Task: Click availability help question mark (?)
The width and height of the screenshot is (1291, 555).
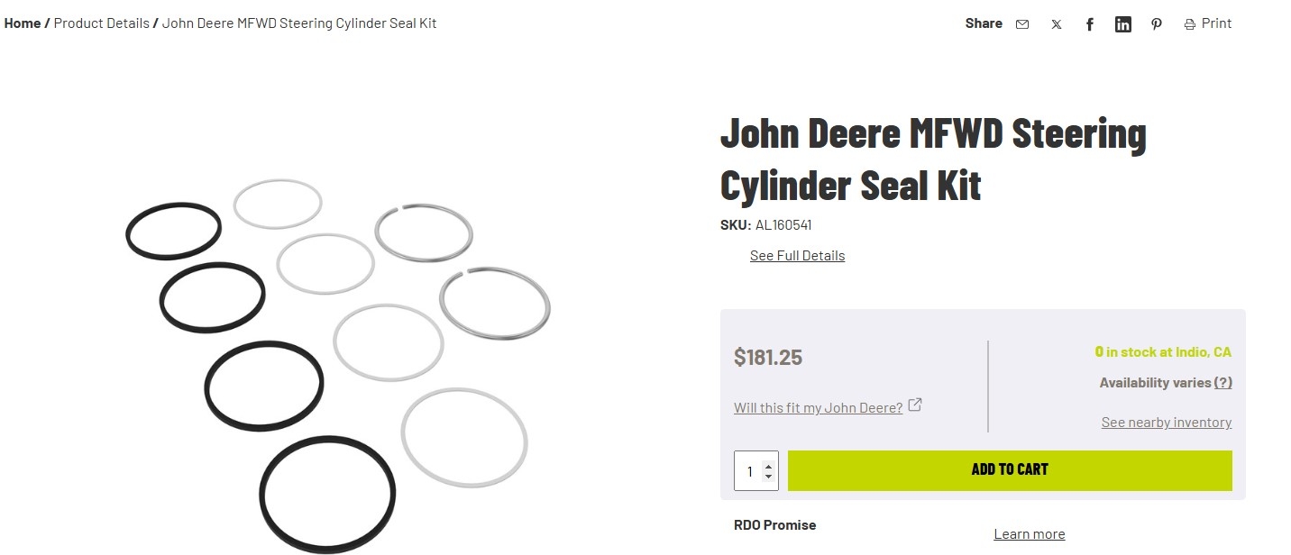Action: [1223, 382]
